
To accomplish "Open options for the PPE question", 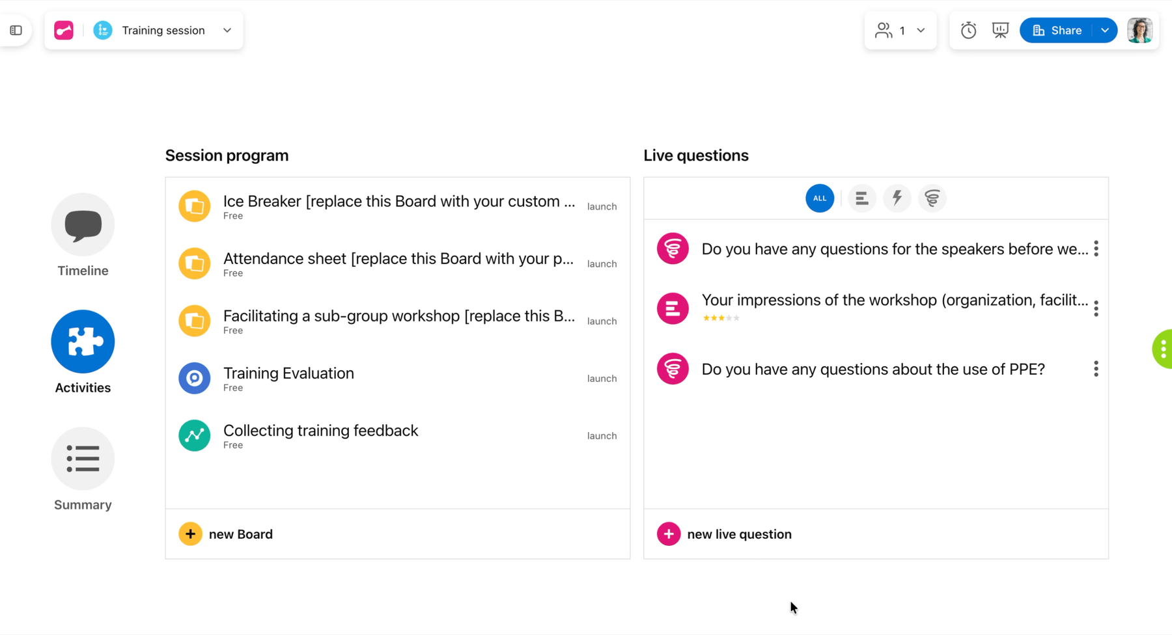I will [x=1096, y=369].
